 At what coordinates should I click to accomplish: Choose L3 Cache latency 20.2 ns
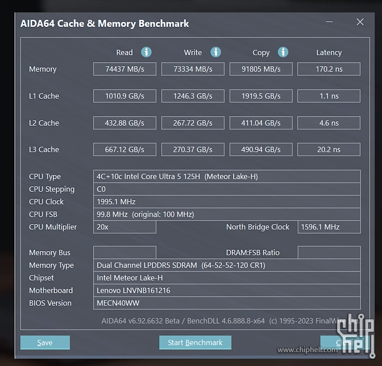[329, 149]
